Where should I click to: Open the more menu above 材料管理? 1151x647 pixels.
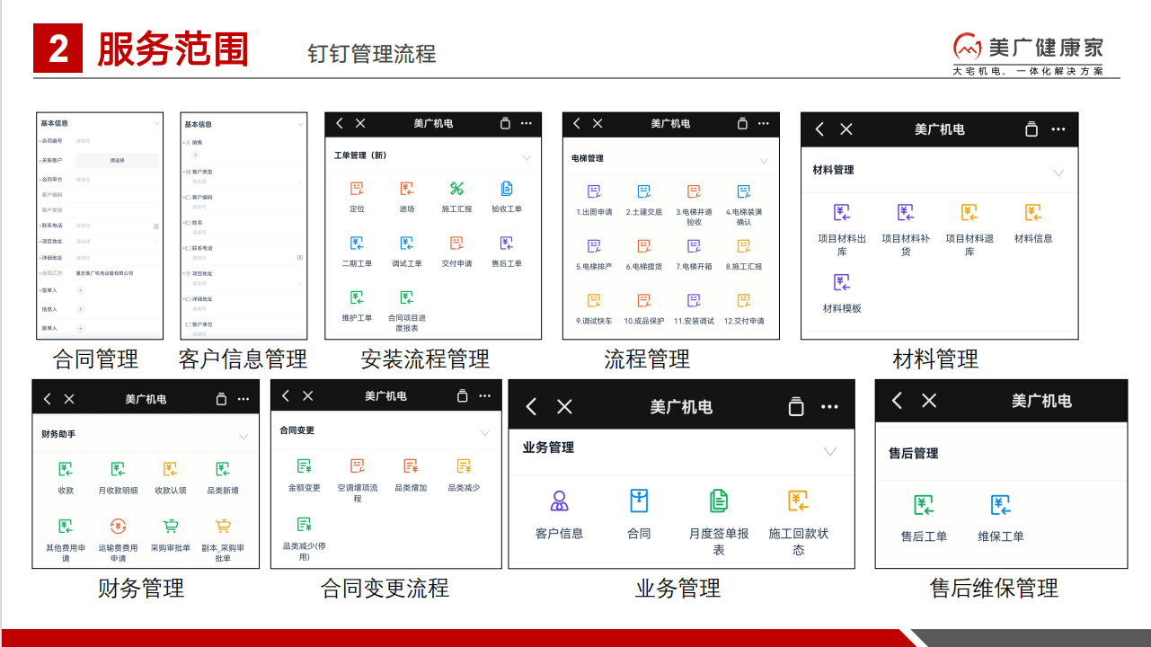coord(1058,129)
